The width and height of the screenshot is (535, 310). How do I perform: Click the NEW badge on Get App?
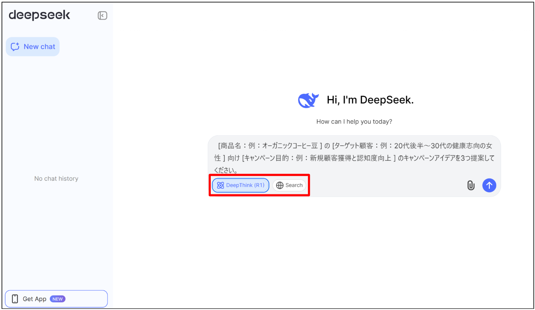58,299
